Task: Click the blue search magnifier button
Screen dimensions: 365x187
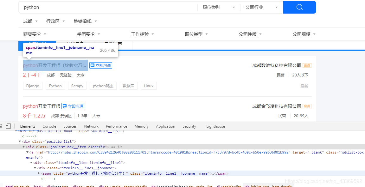Action: [299, 7]
